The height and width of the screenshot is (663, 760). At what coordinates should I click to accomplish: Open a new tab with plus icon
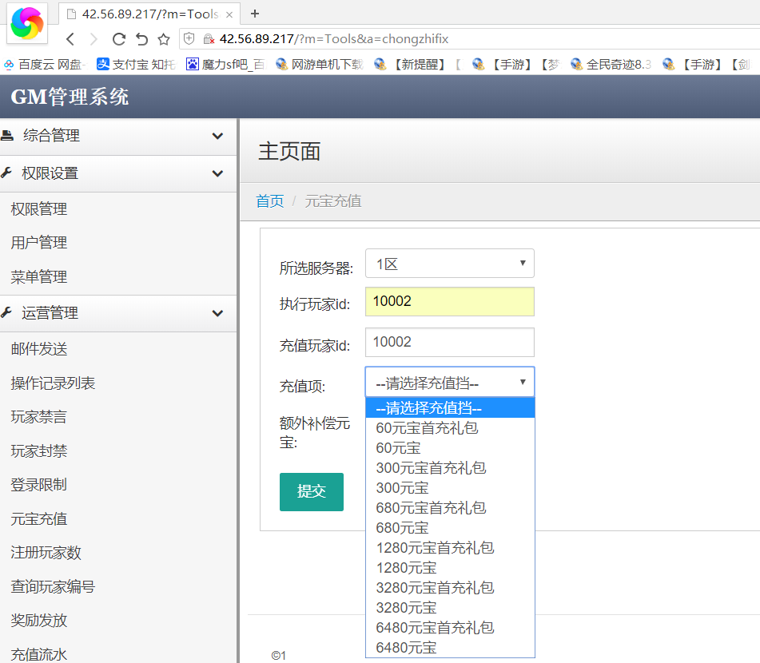tap(255, 14)
